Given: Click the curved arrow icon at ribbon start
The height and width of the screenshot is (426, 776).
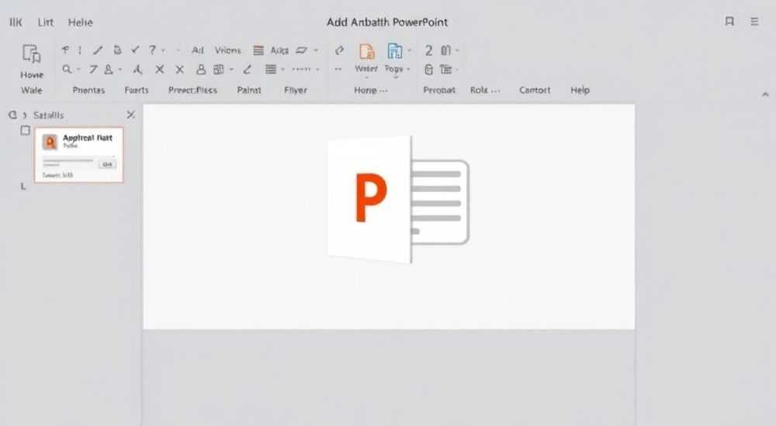Looking at the screenshot, I should 65,50.
